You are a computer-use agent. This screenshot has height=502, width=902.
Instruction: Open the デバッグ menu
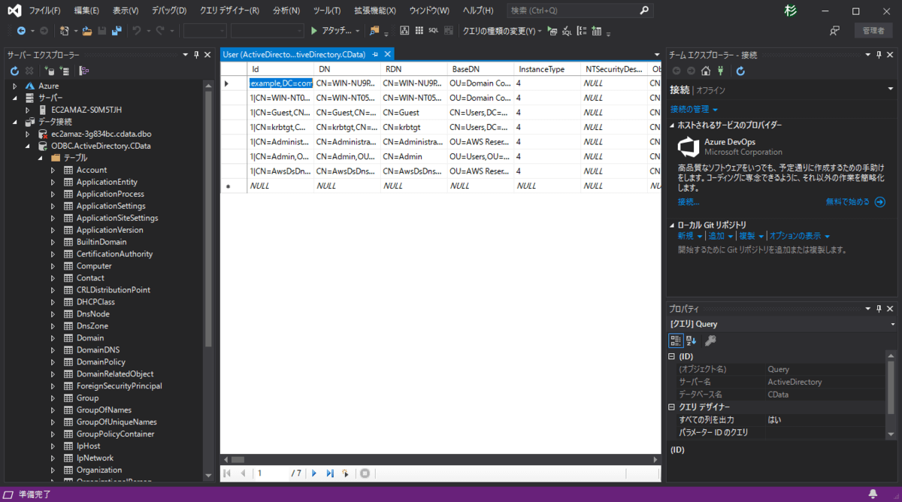click(x=169, y=11)
